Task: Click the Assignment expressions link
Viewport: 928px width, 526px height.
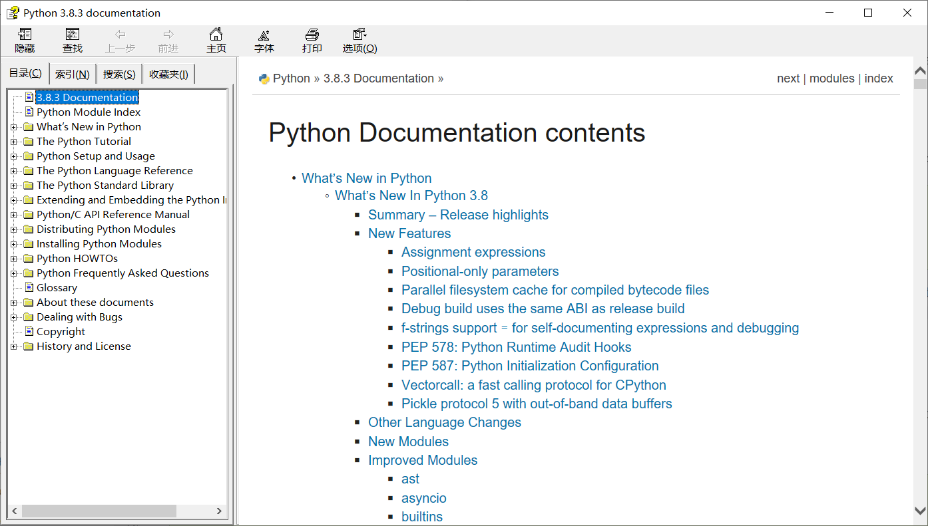Action: [x=473, y=252]
